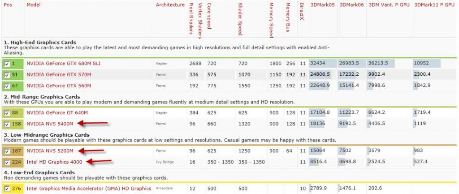Sort by 3DM Vant. P GPU header
The image size is (459, 194).
point(389,5)
